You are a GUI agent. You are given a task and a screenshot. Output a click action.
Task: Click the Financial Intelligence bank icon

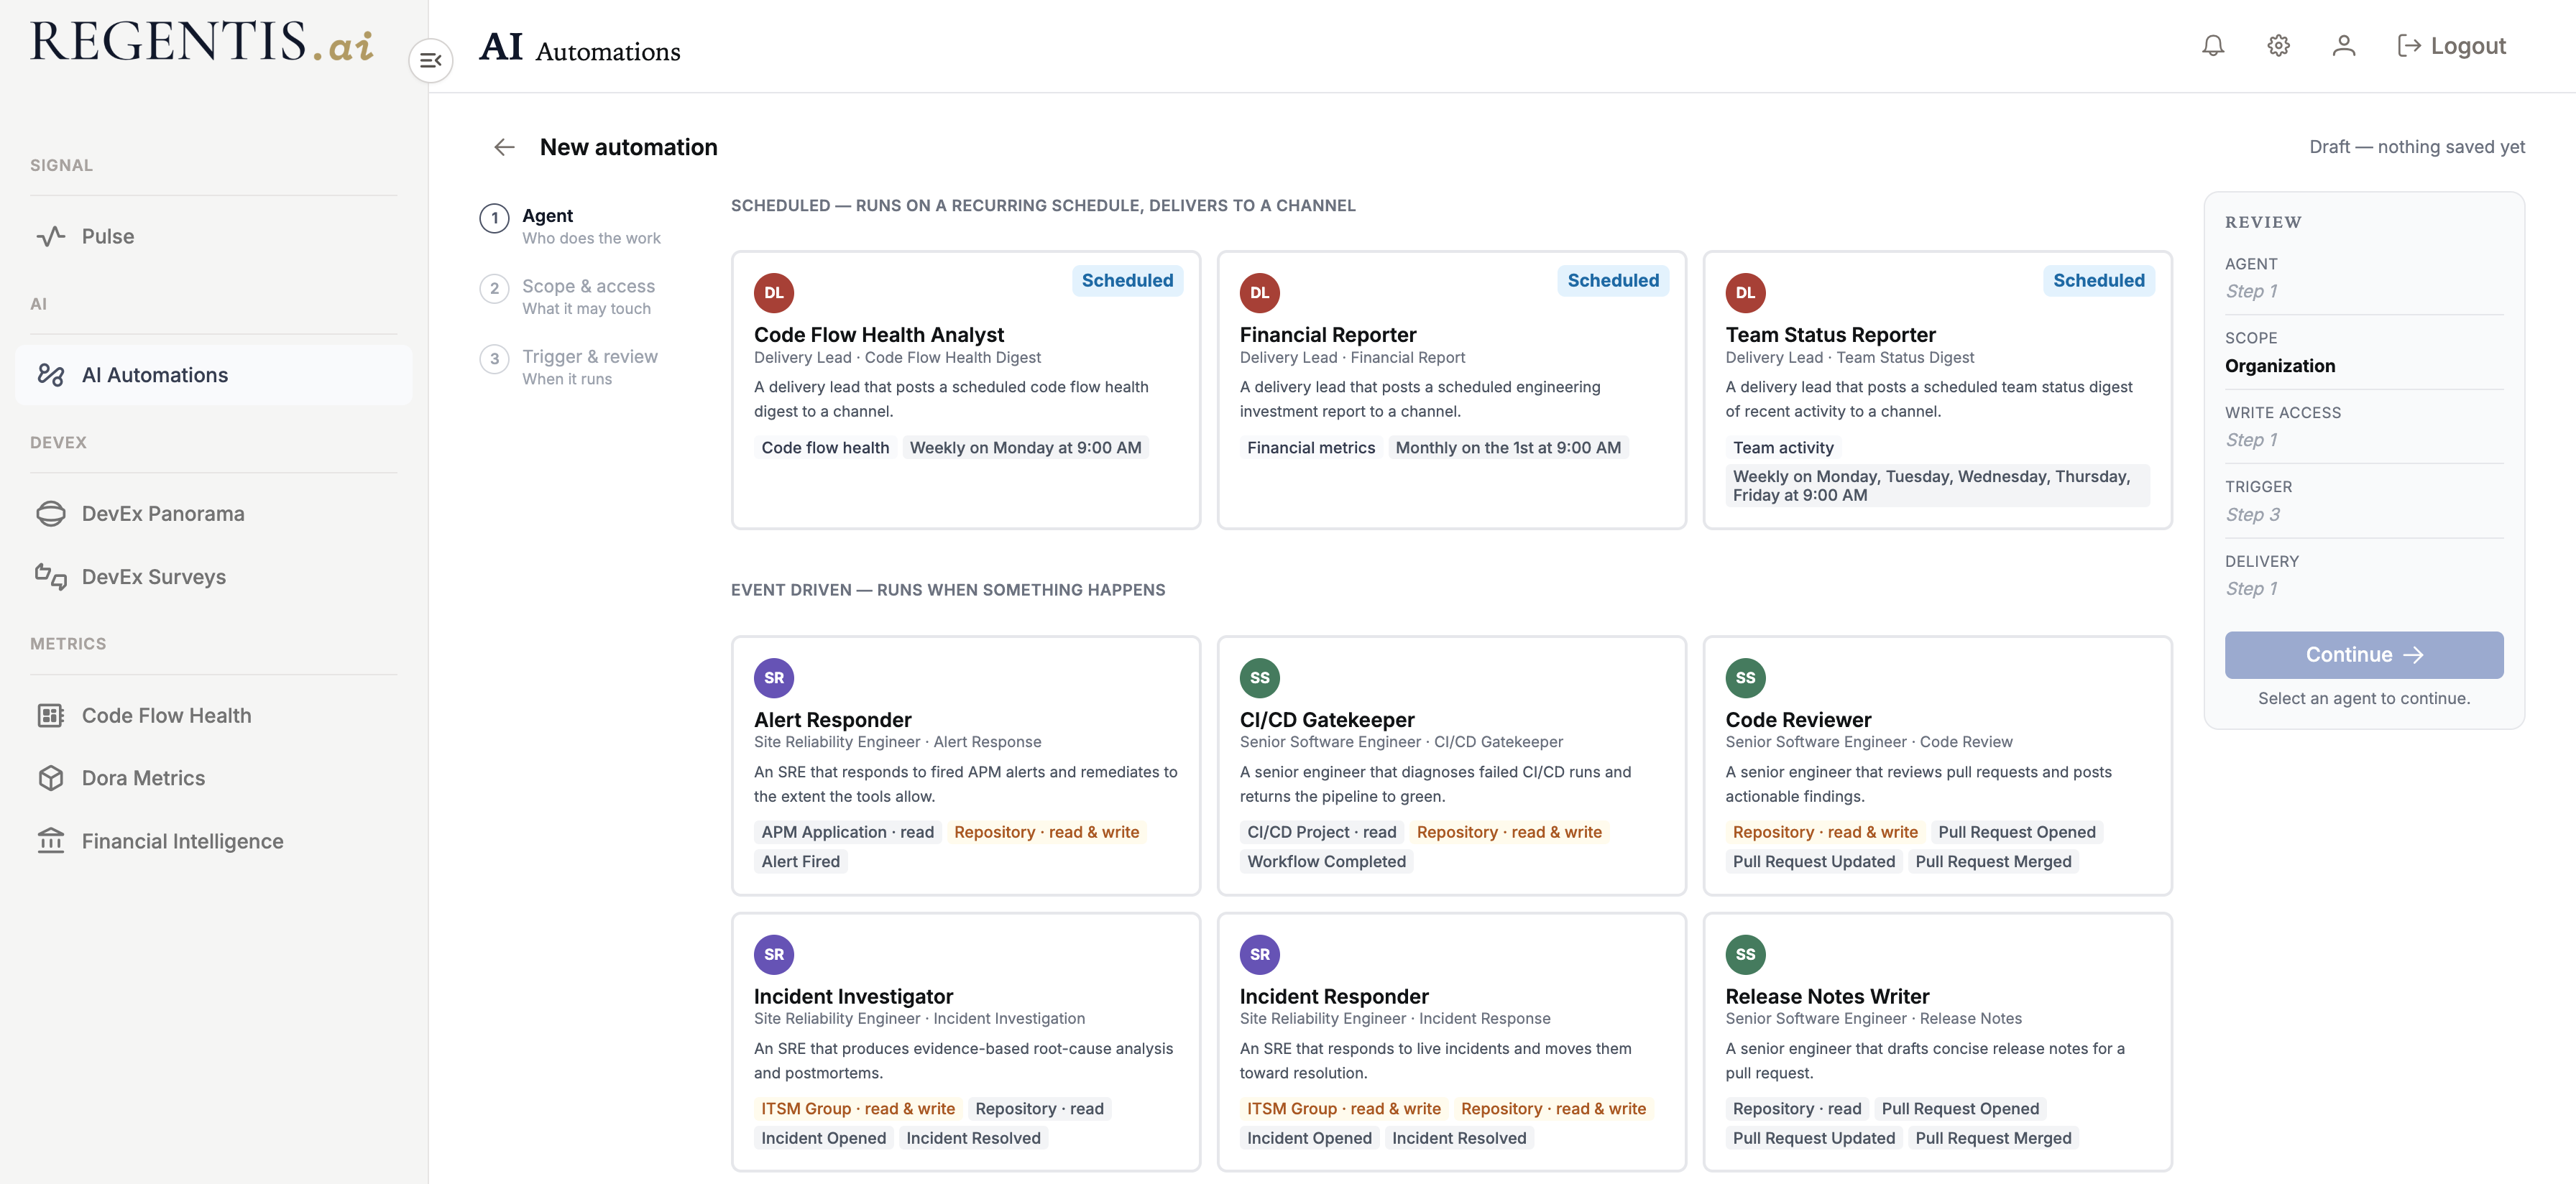51,841
